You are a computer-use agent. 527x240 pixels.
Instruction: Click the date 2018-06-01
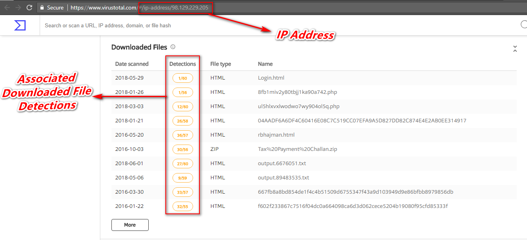click(x=129, y=164)
